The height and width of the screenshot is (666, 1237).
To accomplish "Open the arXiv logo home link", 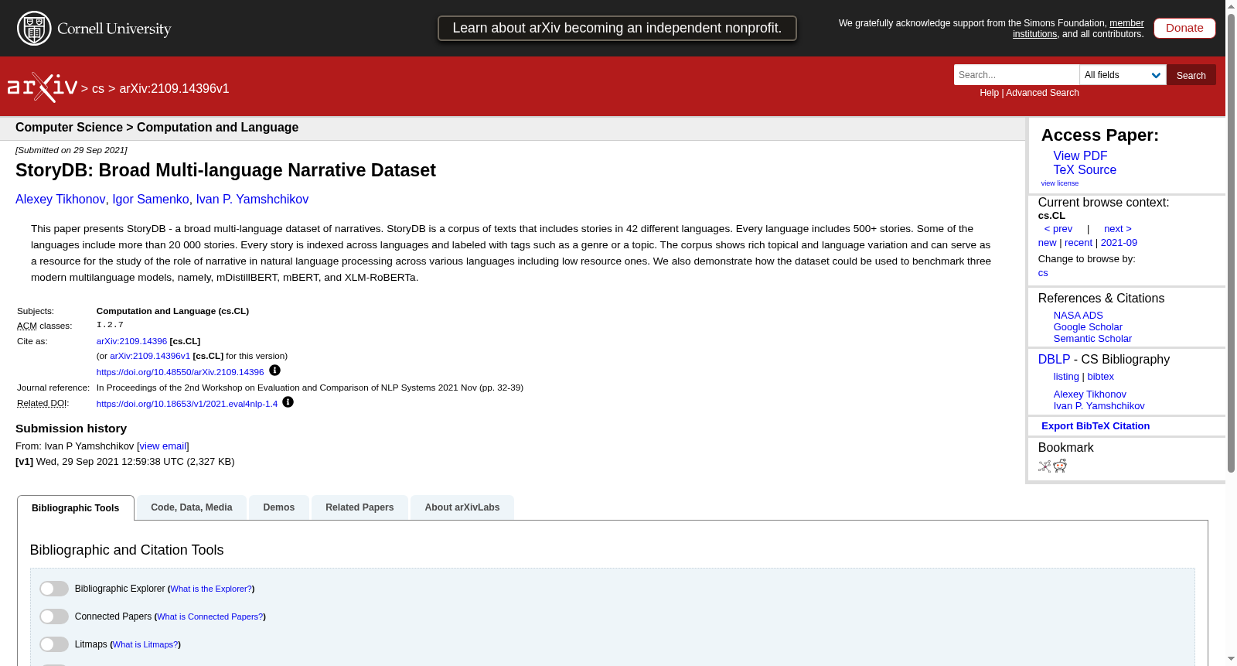I will coord(43,87).
